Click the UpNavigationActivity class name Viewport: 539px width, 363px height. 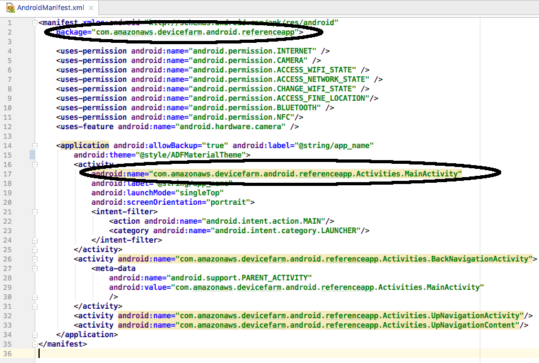coord(475,316)
